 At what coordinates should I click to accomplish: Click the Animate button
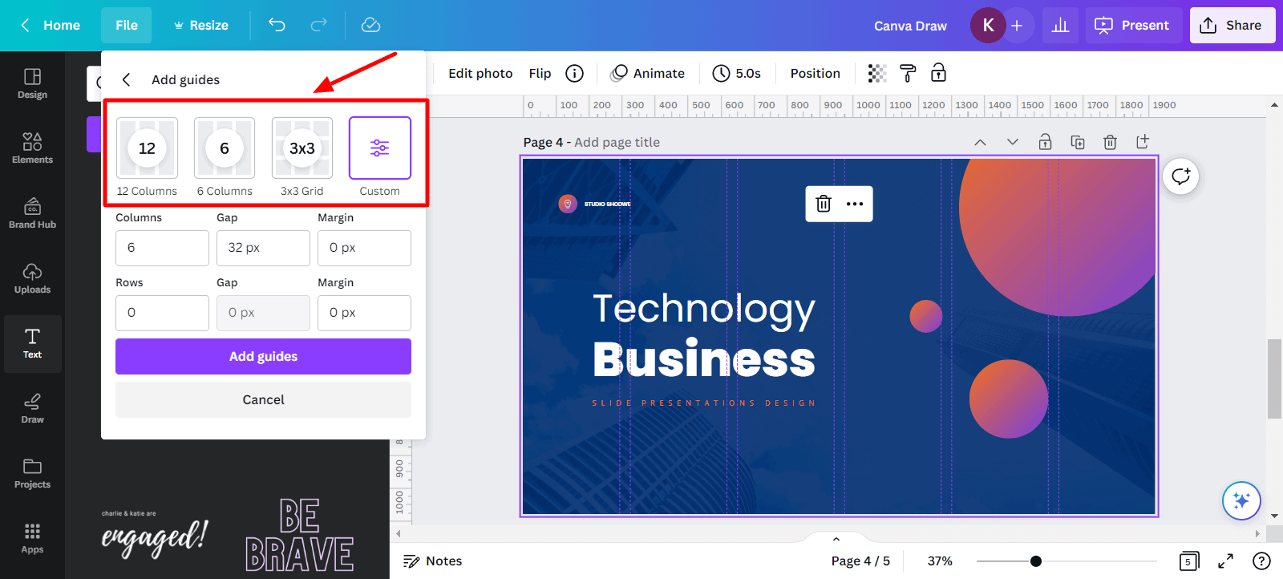click(648, 73)
